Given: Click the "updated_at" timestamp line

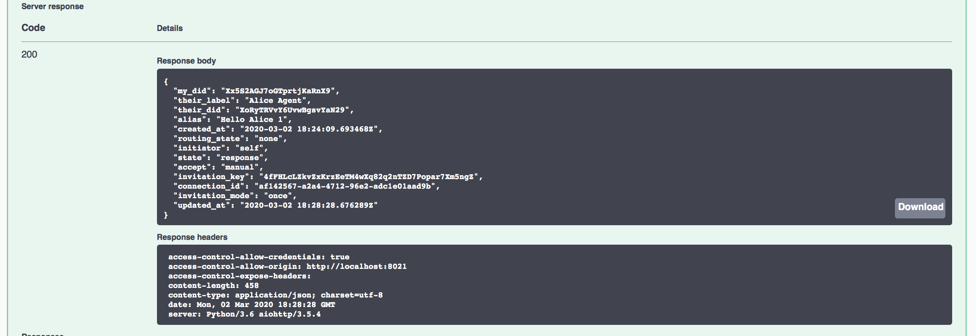Looking at the screenshot, I should click(x=275, y=205).
